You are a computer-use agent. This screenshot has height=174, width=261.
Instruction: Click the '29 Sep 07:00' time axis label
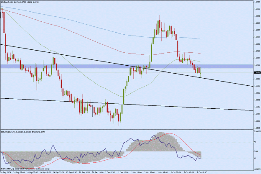pos(33,172)
